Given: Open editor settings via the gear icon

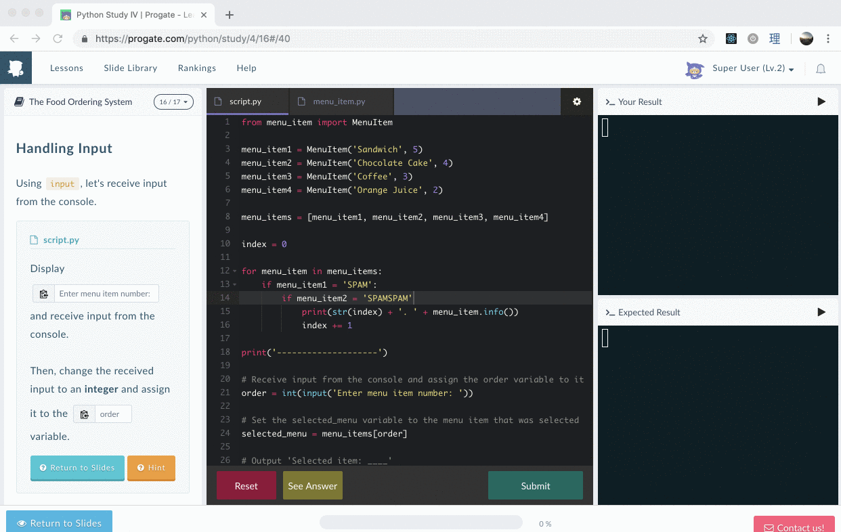Looking at the screenshot, I should click(577, 101).
